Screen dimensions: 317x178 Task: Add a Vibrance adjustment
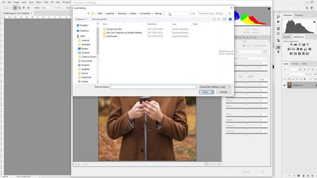pos(308,44)
